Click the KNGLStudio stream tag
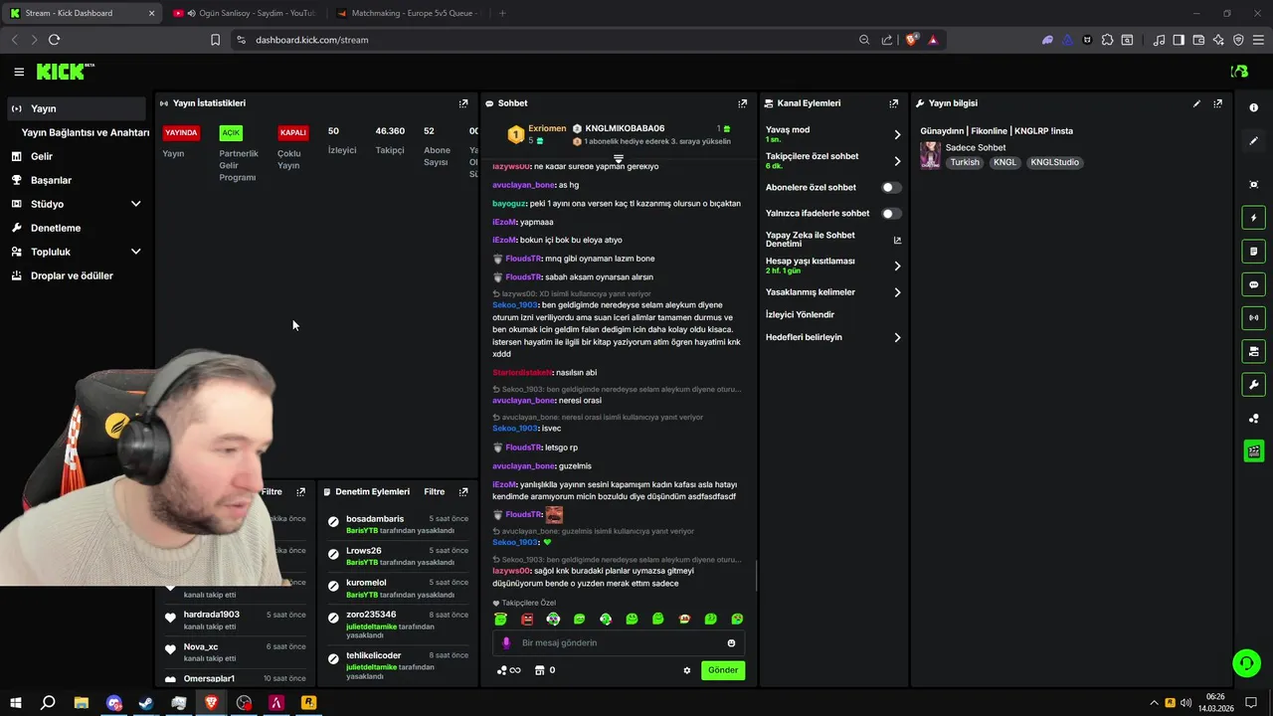This screenshot has width=1273, height=716. pos(1054,162)
